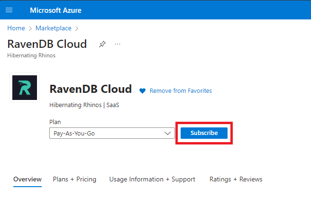The image size is (311, 198).
Task: Click the Hibernating Rhinos | SaaS text
Action: tap(84, 105)
